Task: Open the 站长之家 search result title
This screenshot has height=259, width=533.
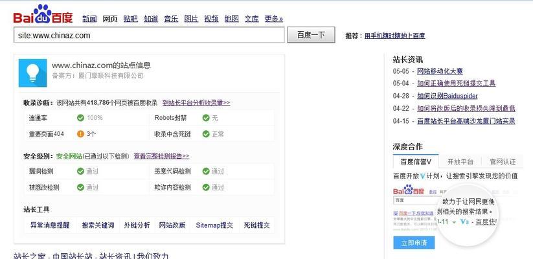Action: pos(91,256)
